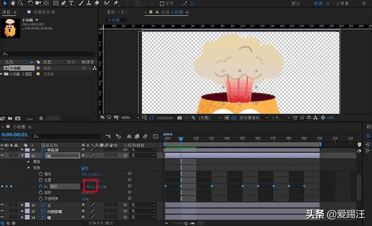
Task: Select the Pen tool
Action: pyautogui.click(x=63, y=3)
